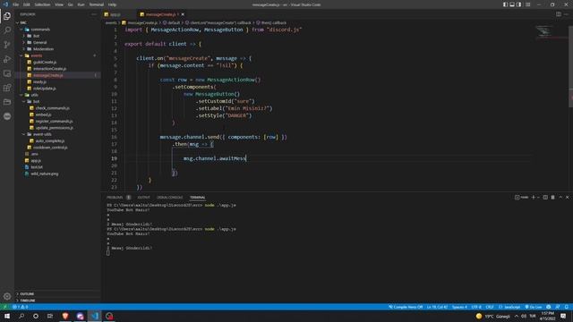The height and width of the screenshot is (322, 573).
Task: Click the round gray activity bar icon
Action: (x=7, y=116)
